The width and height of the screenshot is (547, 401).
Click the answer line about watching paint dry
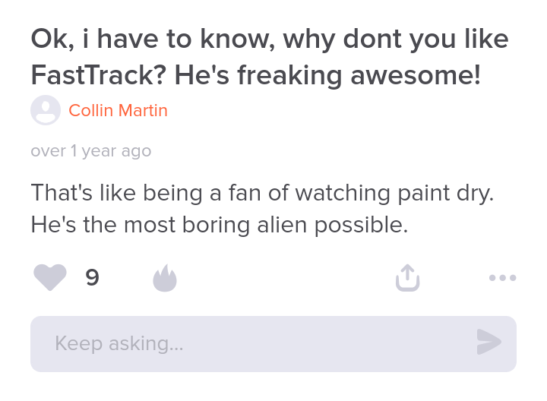[262, 192]
